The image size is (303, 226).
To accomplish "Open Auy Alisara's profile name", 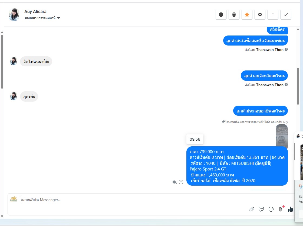I will (35, 12).
